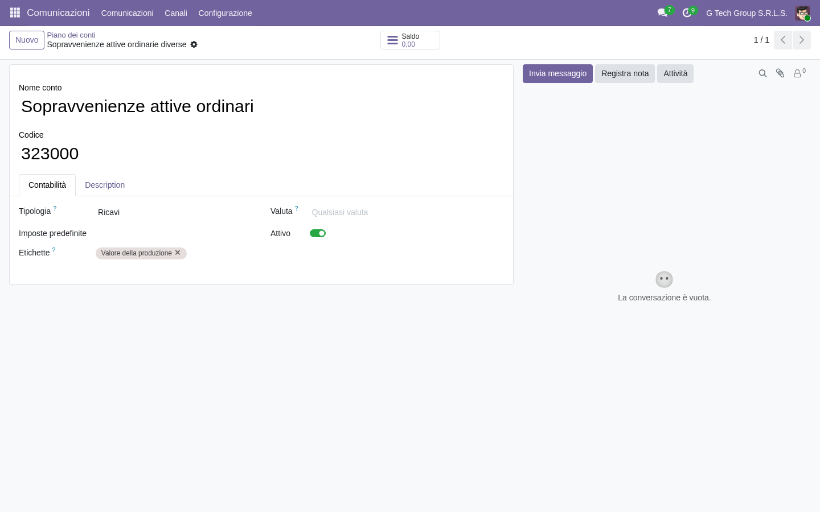820x512 pixels.
Task: Go to next record arrow
Action: click(x=802, y=40)
